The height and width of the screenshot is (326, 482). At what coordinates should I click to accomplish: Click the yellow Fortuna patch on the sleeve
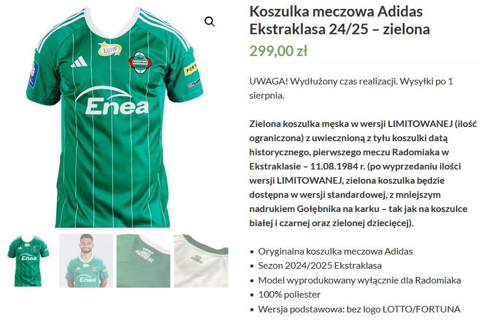tap(190, 69)
